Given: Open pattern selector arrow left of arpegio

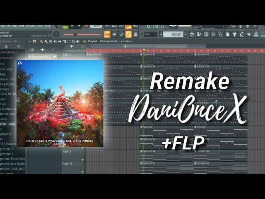Looking at the screenshot, I should [161, 34].
